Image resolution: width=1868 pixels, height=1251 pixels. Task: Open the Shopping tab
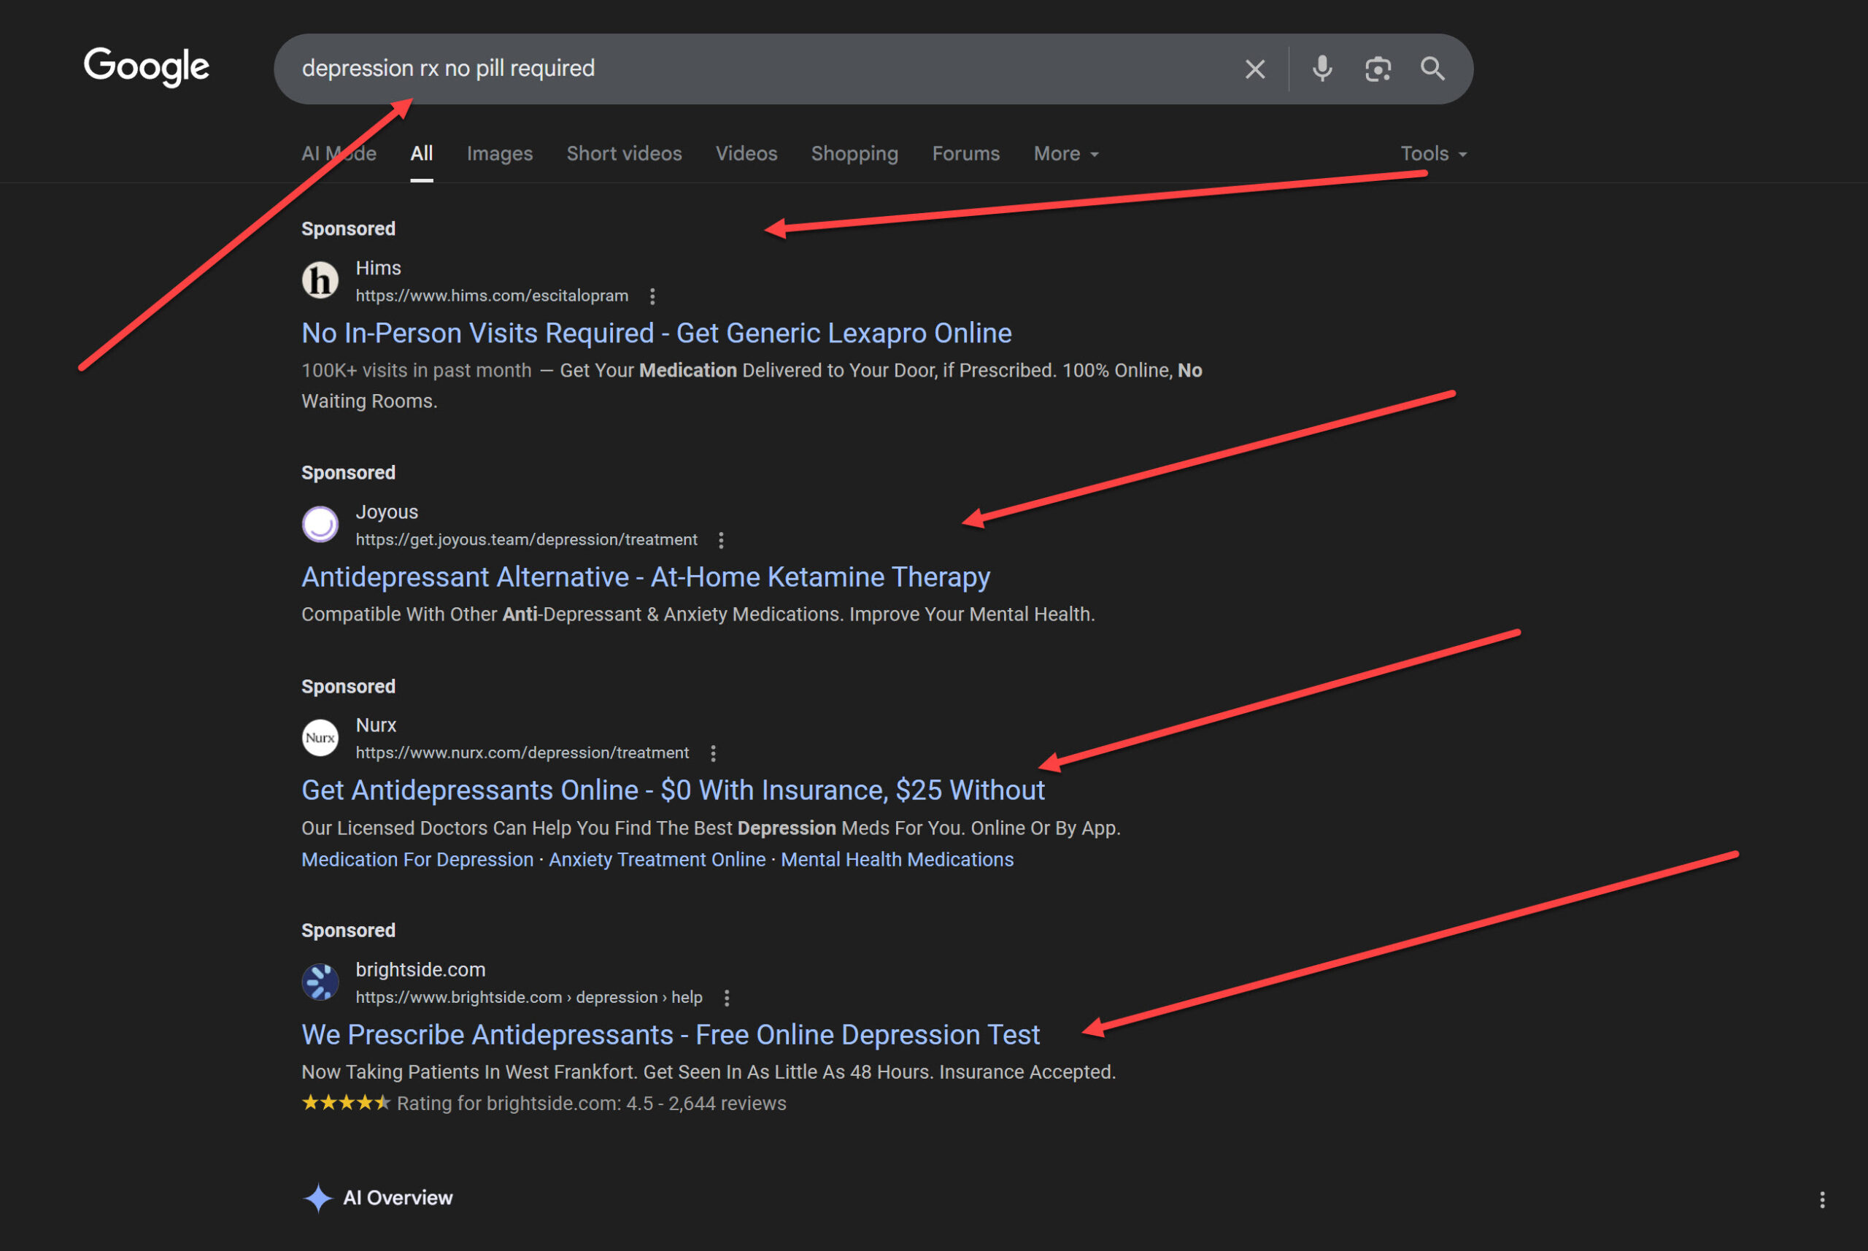coord(854,154)
